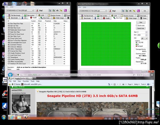This screenshot has width=160, height=125.
Task: Select Airflow Temperature row
Action: pyautogui.click(x=38, y=49)
